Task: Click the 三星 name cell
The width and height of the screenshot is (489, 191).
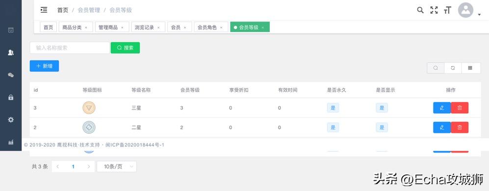Action: 136,108
